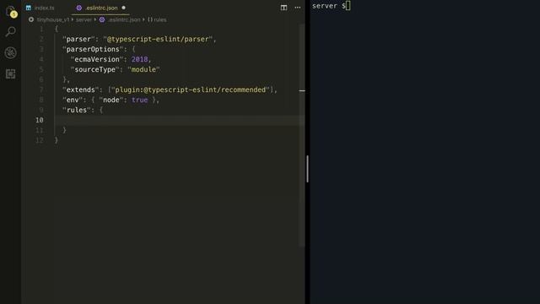Click the "parser" key on line 2
The image size is (540, 304).
point(78,39)
